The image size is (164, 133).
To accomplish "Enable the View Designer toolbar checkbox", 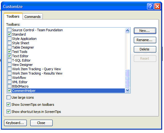I will (x=9, y=65).
